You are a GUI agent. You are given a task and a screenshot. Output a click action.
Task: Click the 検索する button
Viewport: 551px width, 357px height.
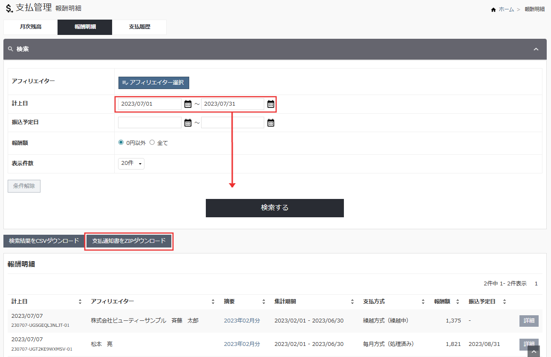[x=275, y=208]
